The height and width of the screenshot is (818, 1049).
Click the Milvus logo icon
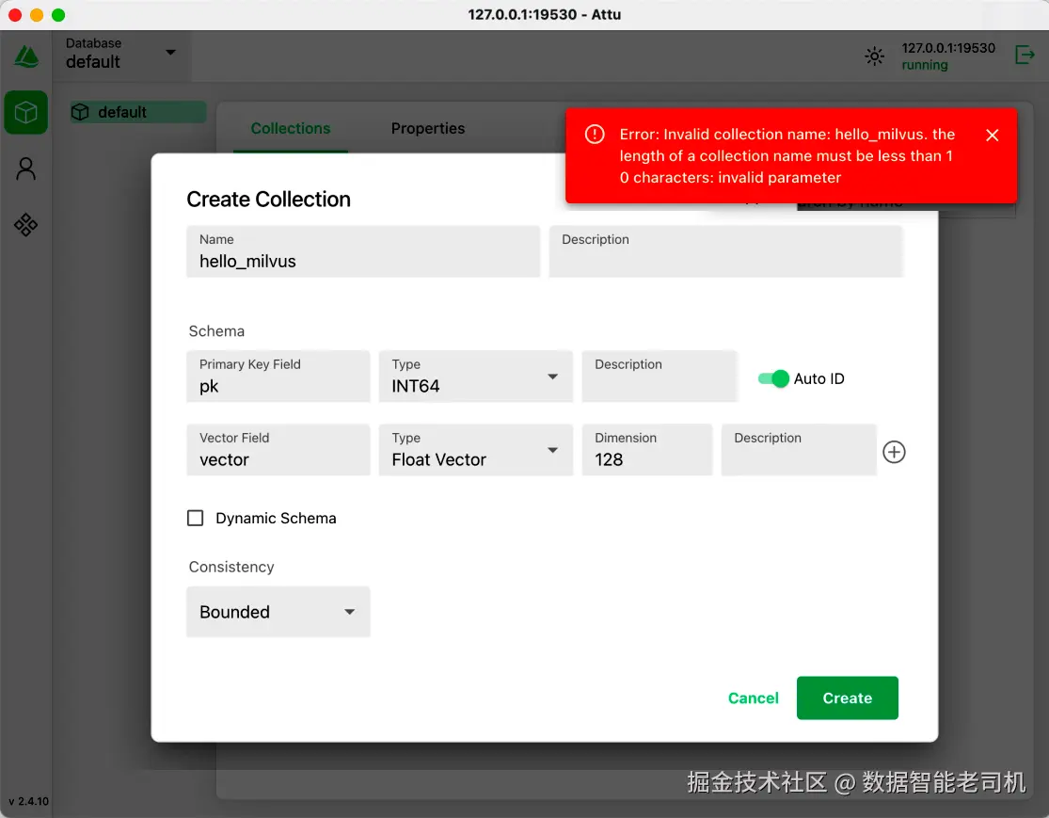pyautogui.click(x=26, y=56)
